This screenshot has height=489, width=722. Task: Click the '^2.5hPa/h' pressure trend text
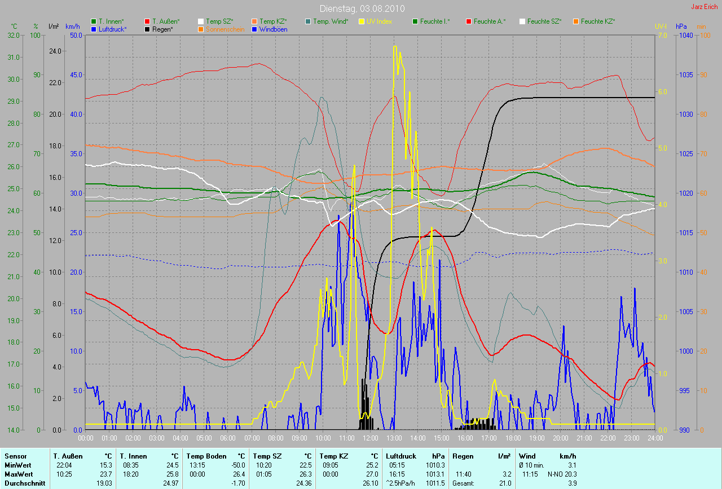pyautogui.click(x=402, y=483)
